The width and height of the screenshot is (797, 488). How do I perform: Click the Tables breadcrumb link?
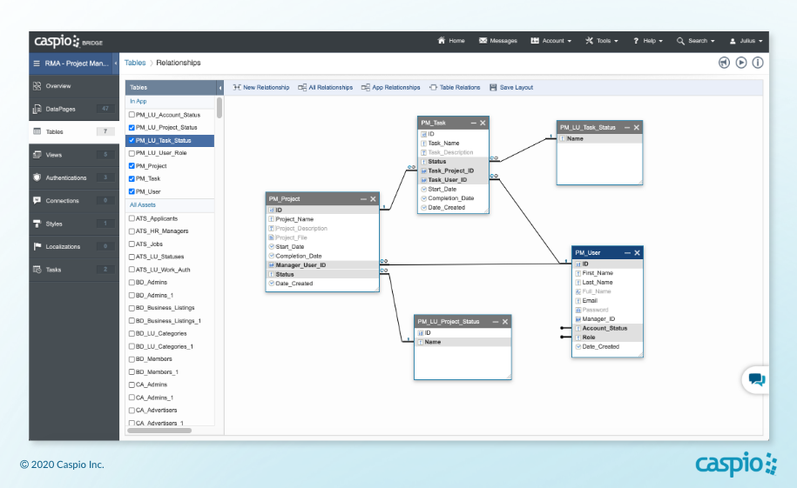135,63
